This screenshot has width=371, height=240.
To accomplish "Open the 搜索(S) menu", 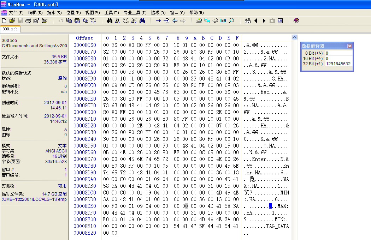I will (54, 12).
